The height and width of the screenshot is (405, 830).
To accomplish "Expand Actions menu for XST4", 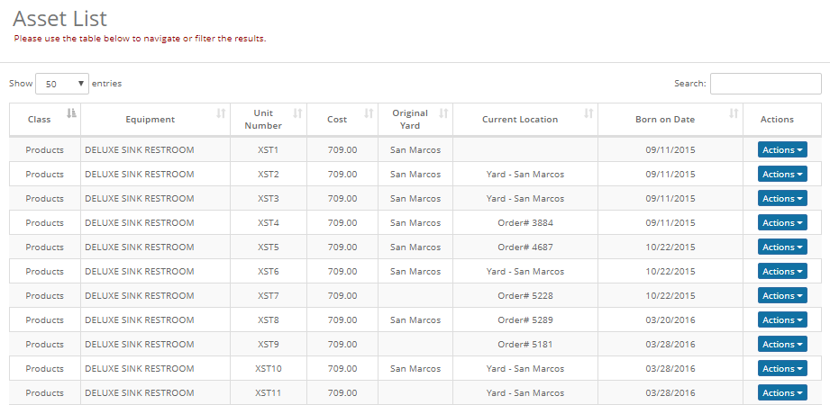I will [x=782, y=222].
